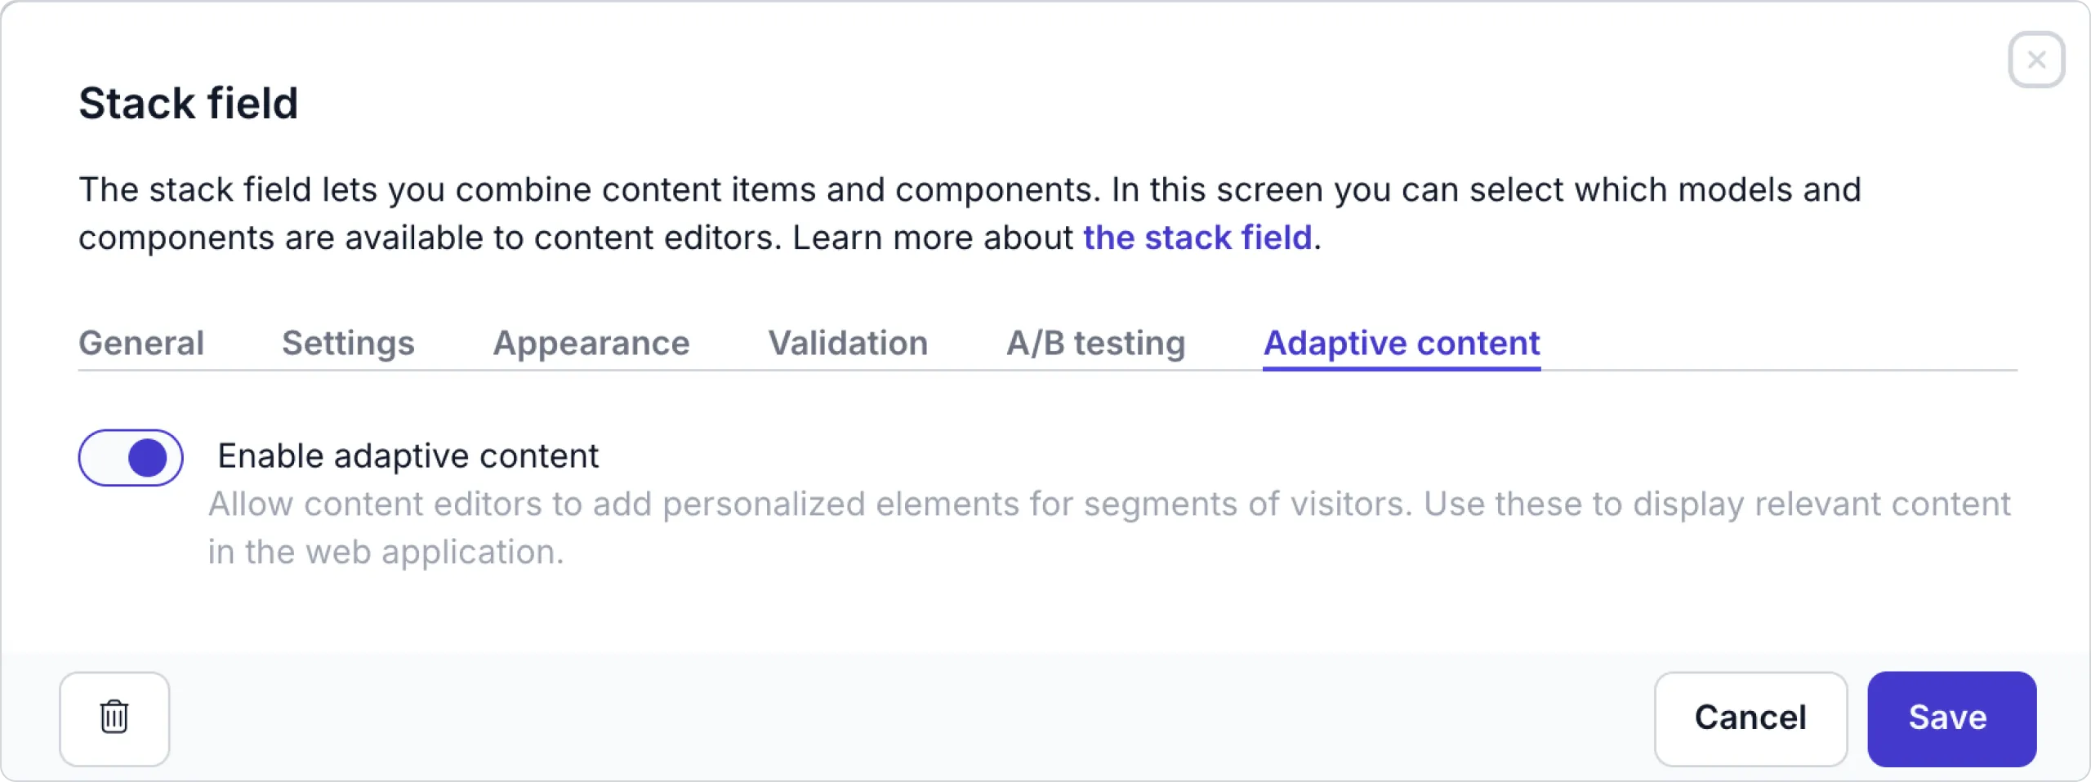Switch to the Validation tab
2091x782 pixels.
[x=847, y=343]
